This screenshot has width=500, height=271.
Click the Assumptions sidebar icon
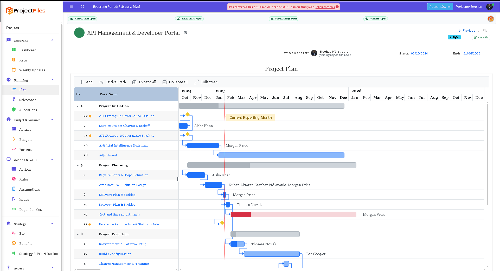click(x=14, y=189)
